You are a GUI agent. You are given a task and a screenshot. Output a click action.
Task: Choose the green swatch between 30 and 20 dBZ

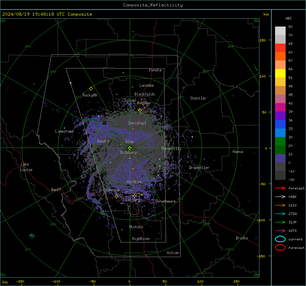tap(280, 141)
